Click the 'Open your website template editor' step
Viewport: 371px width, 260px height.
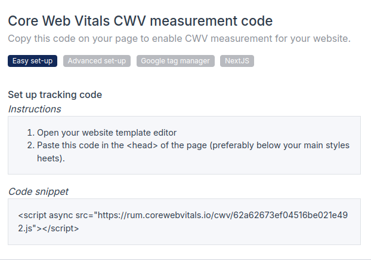107,133
